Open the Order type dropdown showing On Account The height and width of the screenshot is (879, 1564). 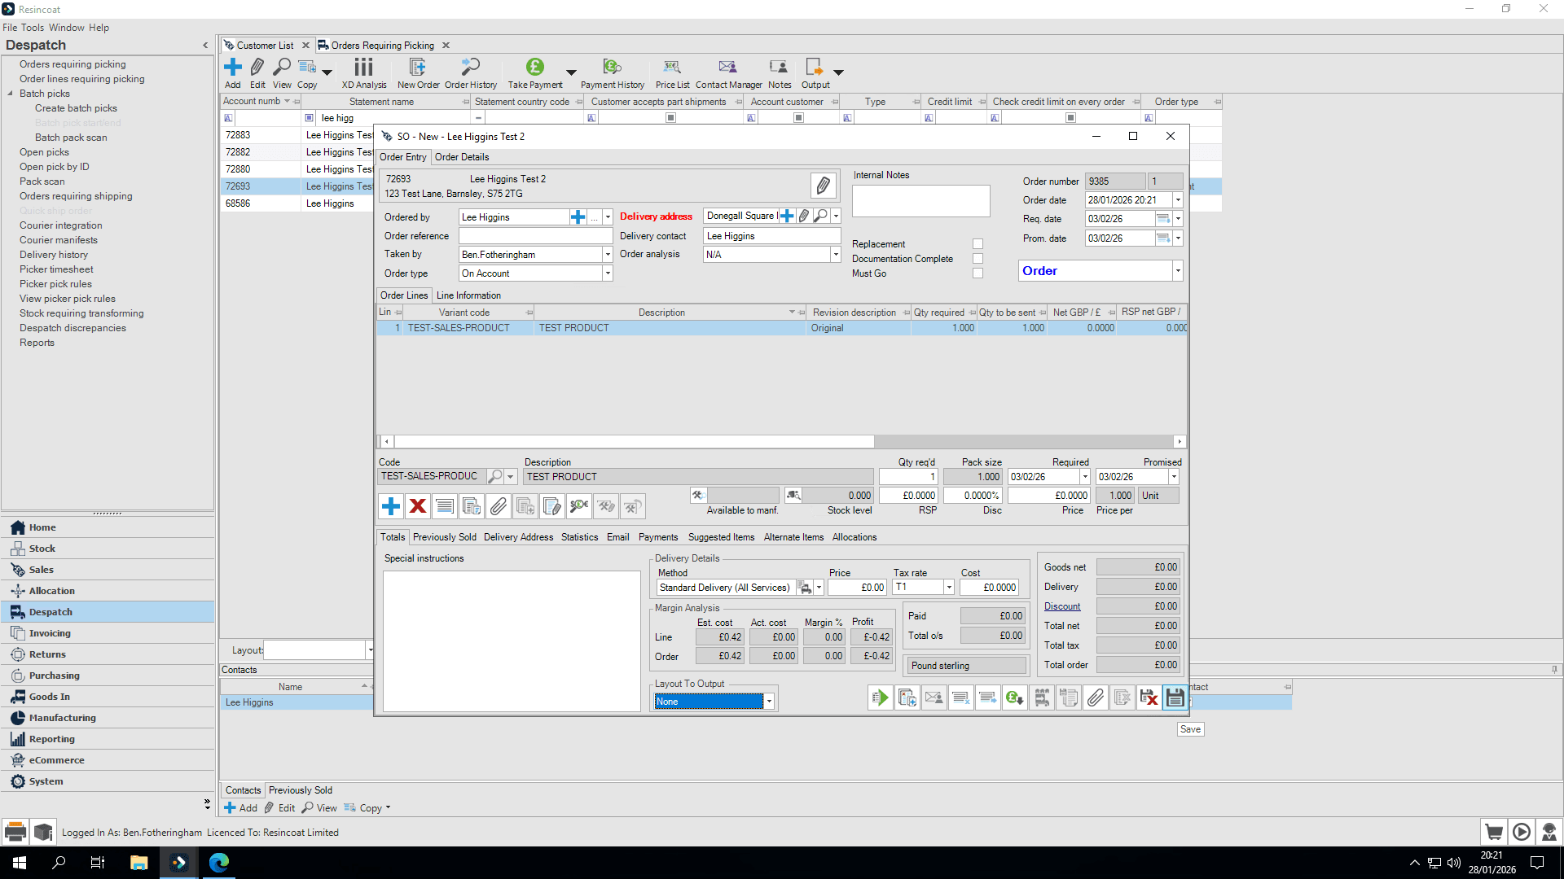608,273
